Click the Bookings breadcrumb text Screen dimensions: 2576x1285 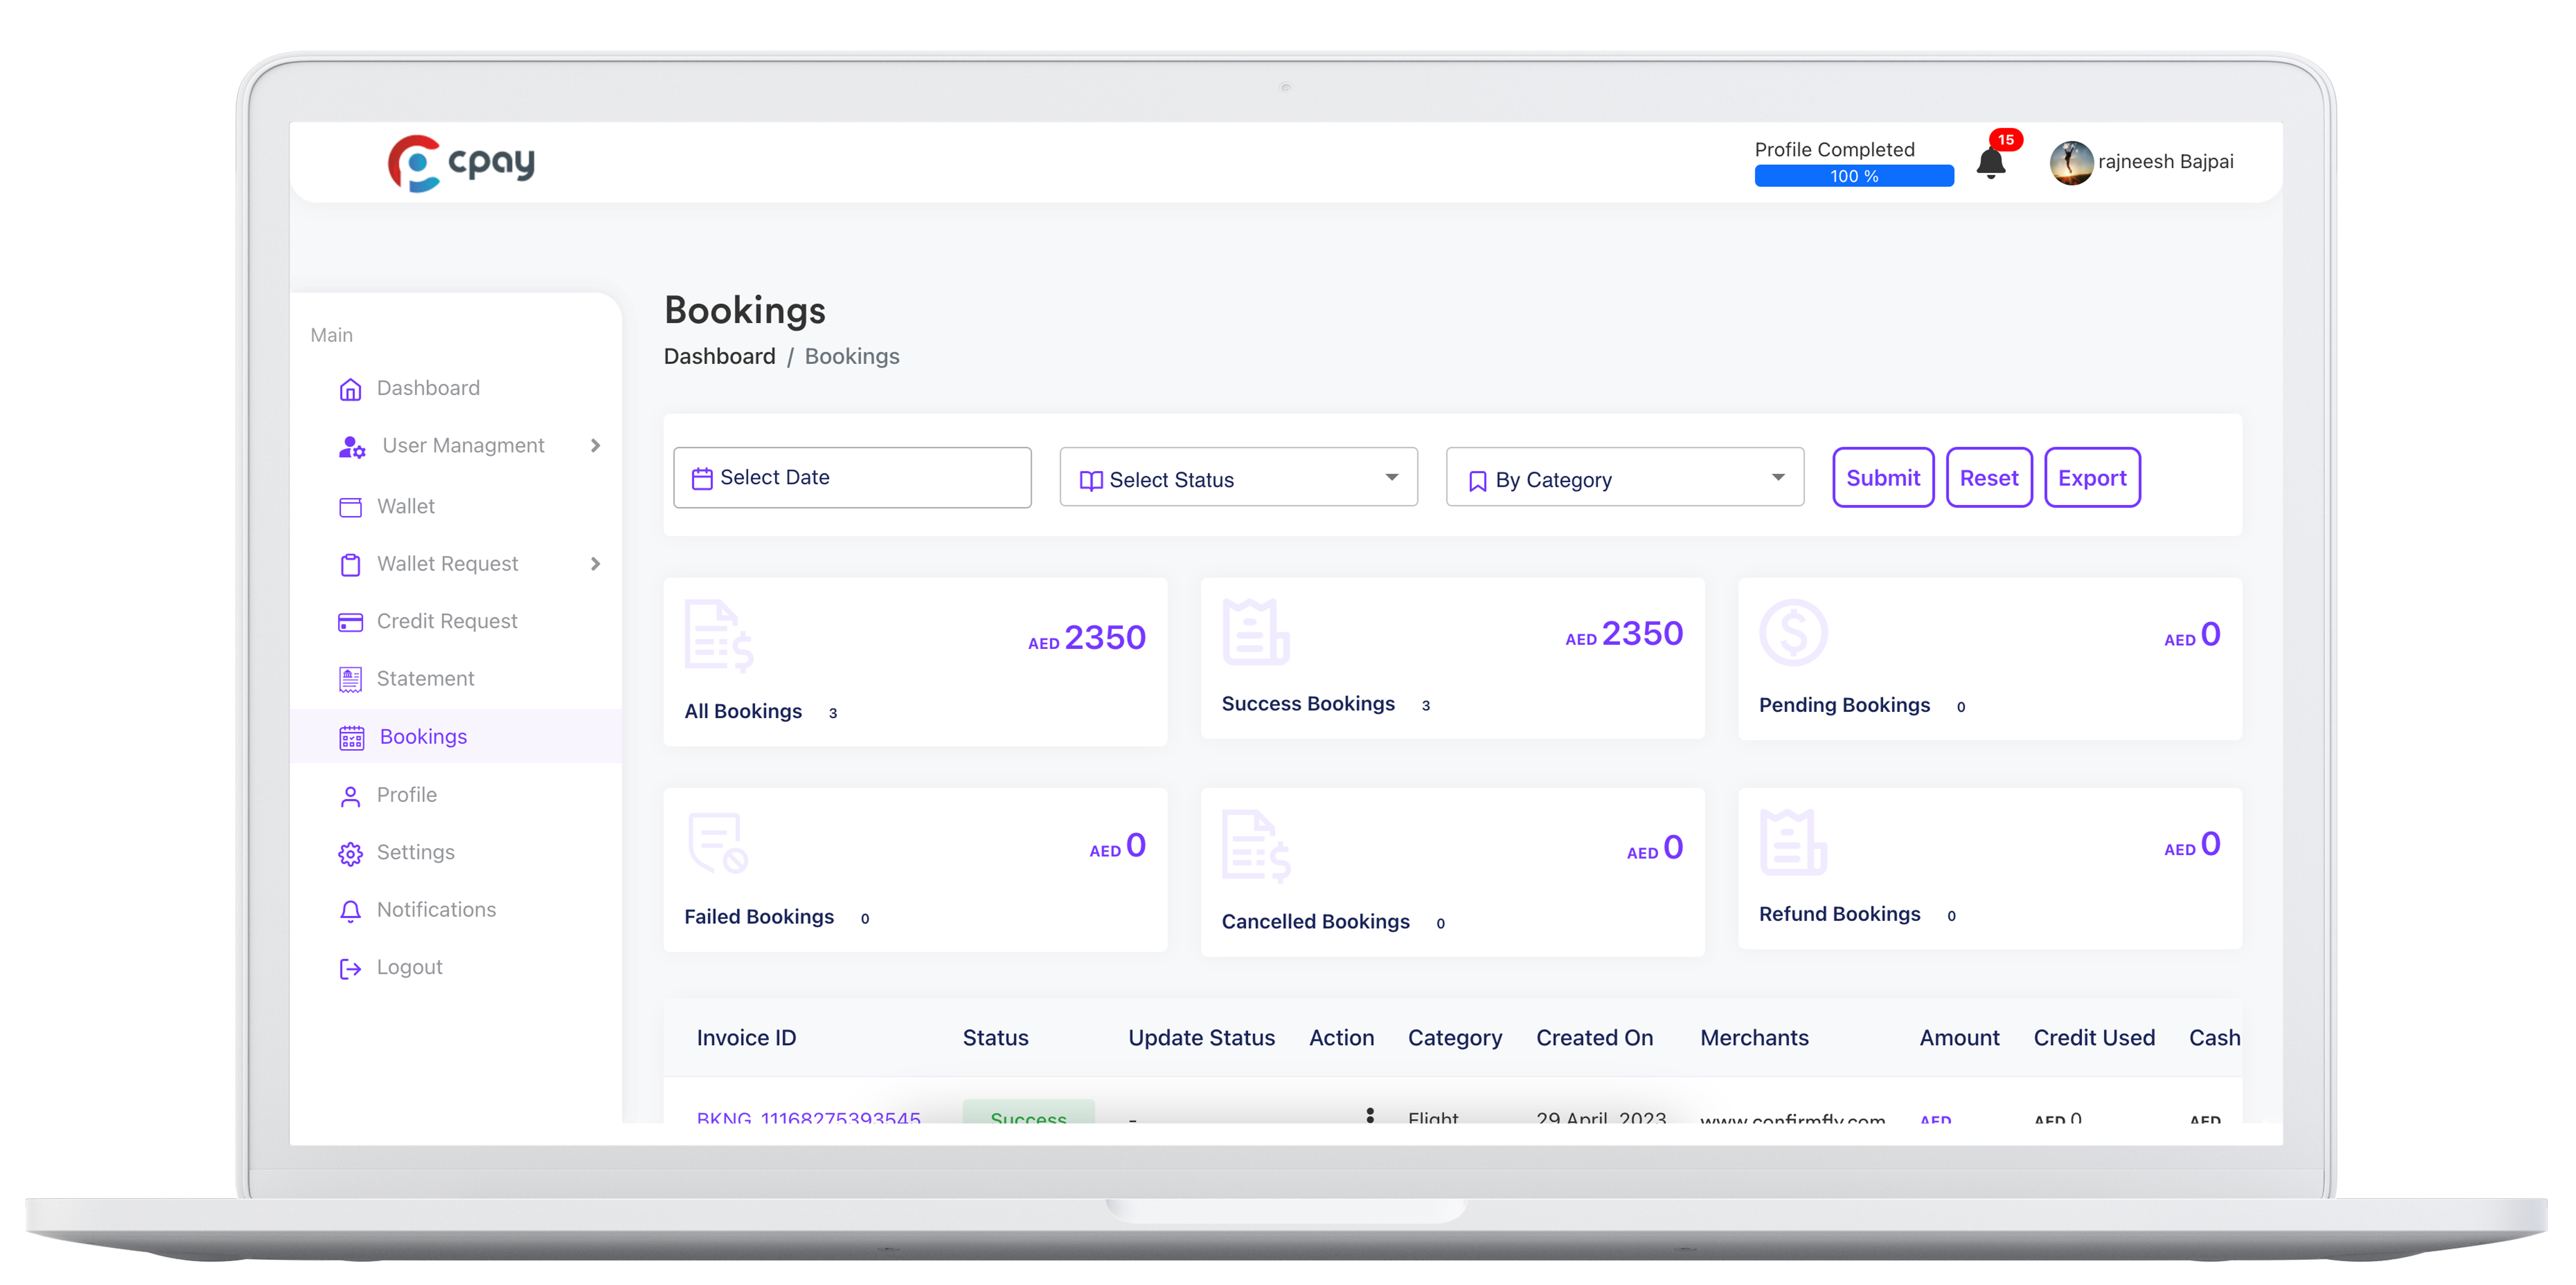852,357
